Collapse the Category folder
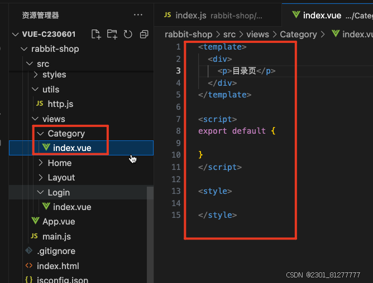Image resolution: width=373 pixels, height=283 pixels. coord(40,134)
